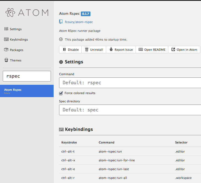Click the atom-rspec:run-for-line command cell

click(x=117, y=160)
